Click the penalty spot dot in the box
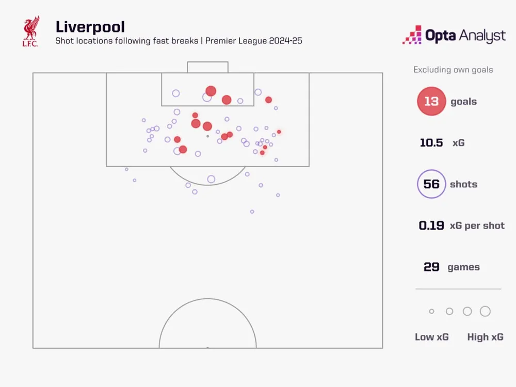The height and width of the screenshot is (387, 516). pos(207,136)
